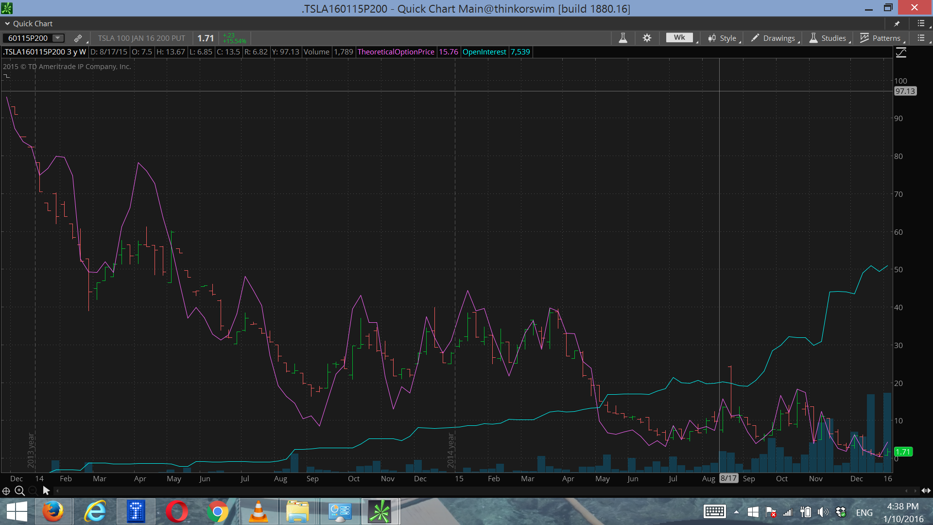Click the price axis scale icon
This screenshot has width=933, height=525.
[901, 52]
